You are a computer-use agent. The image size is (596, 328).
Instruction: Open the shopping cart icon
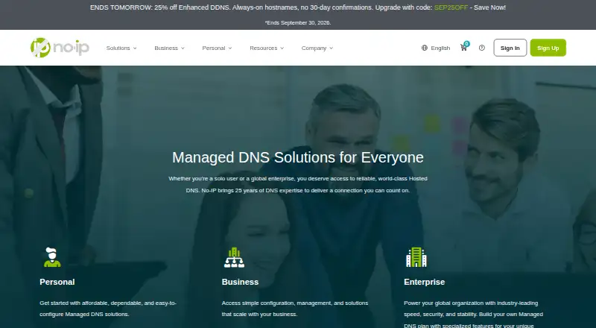(x=463, y=48)
